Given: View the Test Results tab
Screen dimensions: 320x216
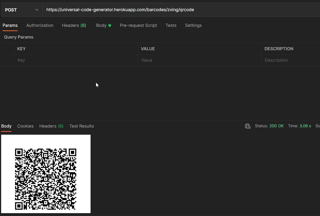Looking at the screenshot, I should (x=81, y=126).
